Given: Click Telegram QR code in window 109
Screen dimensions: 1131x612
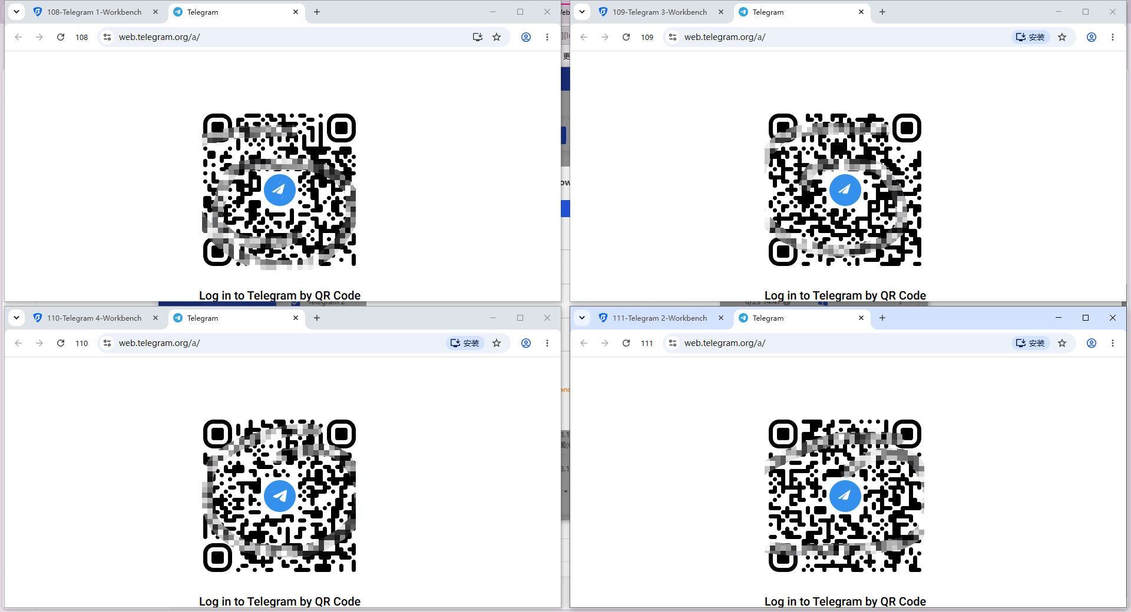Looking at the screenshot, I should click(845, 190).
